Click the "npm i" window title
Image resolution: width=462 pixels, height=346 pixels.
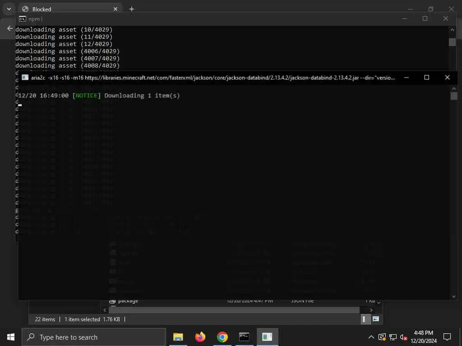coord(35,19)
